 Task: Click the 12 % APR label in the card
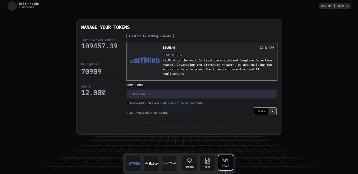267,47
